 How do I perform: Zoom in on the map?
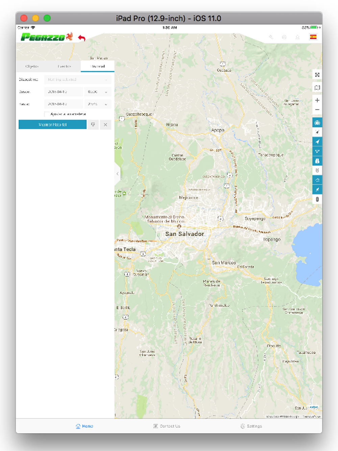point(317,100)
